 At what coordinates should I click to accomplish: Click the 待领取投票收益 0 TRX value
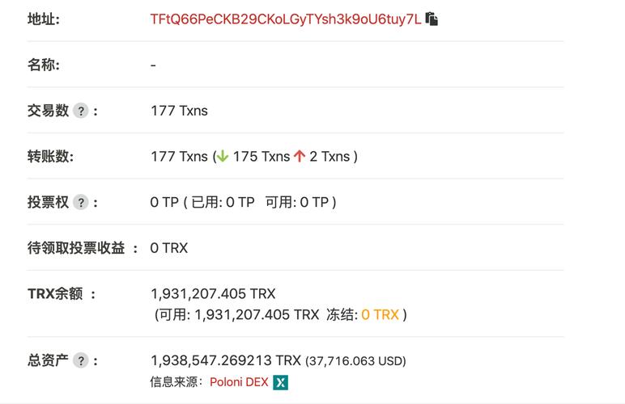pos(168,248)
